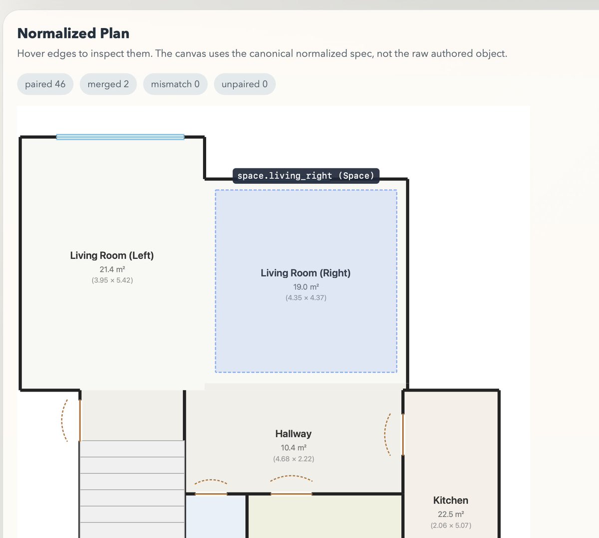
Task: Click the "22.5 m²" Kitchen area text
Action: [451, 514]
